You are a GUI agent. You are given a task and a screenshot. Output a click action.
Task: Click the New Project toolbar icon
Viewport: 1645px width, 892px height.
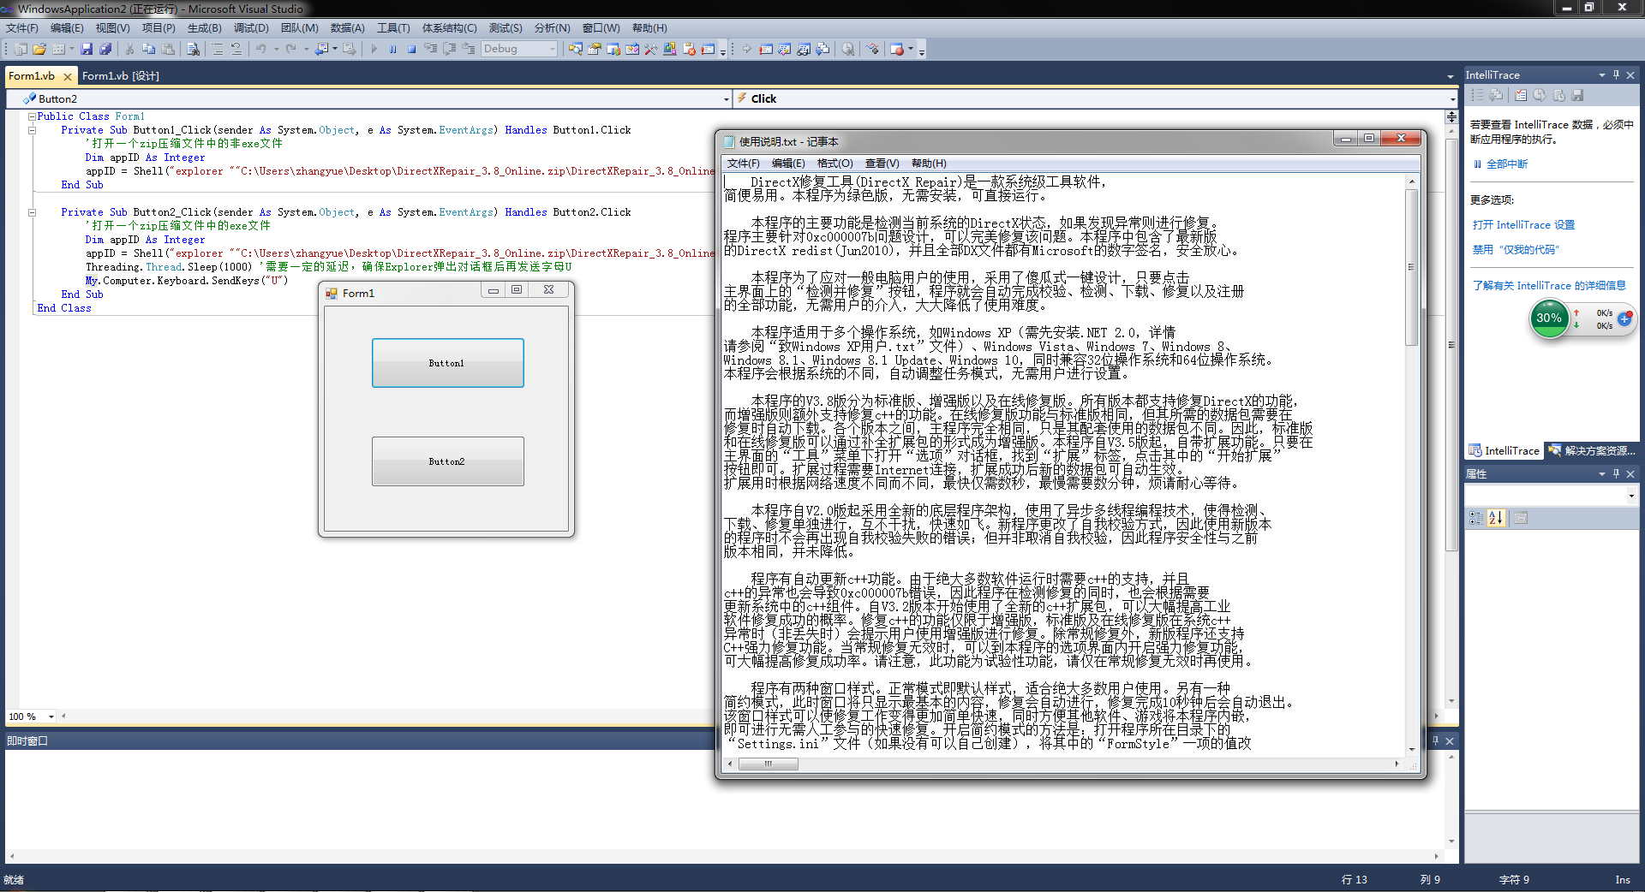(x=20, y=49)
